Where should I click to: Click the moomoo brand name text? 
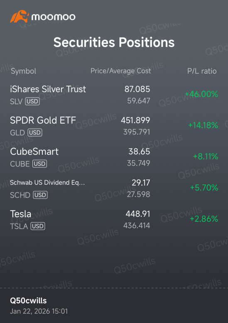[53, 17]
